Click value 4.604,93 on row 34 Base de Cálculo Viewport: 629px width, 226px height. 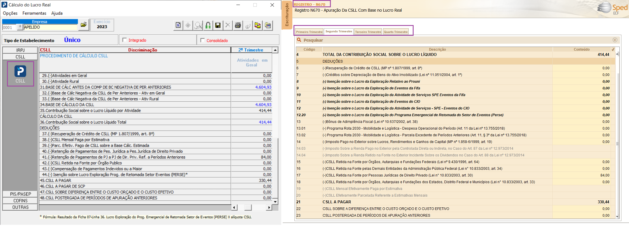click(263, 105)
